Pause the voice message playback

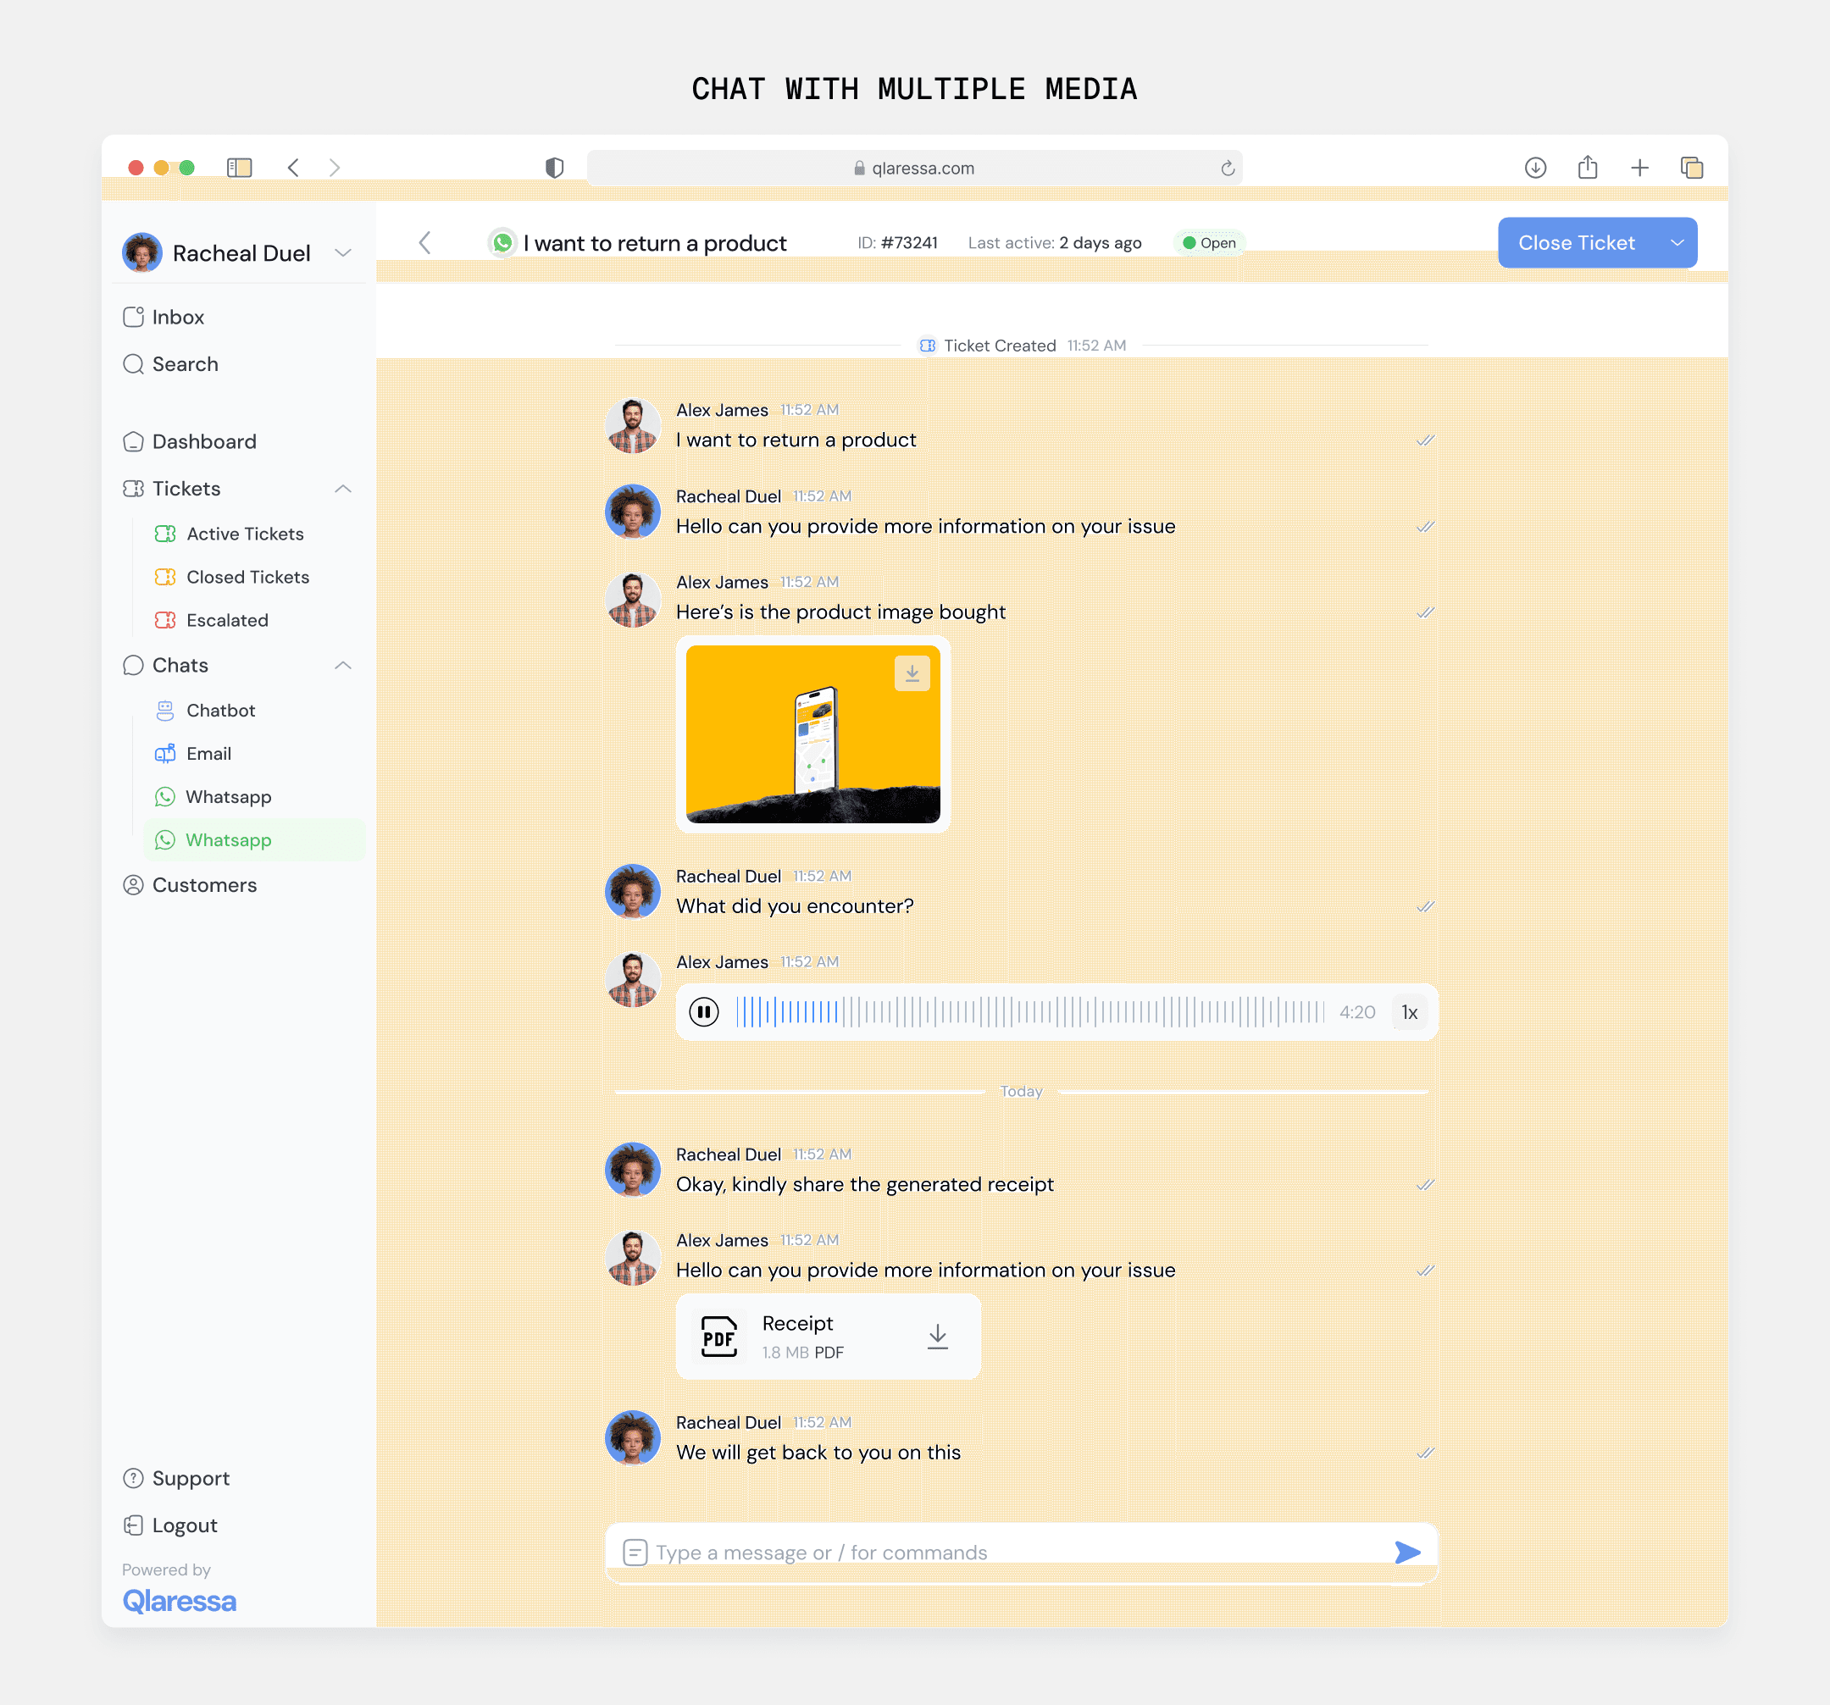point(704,1012)
